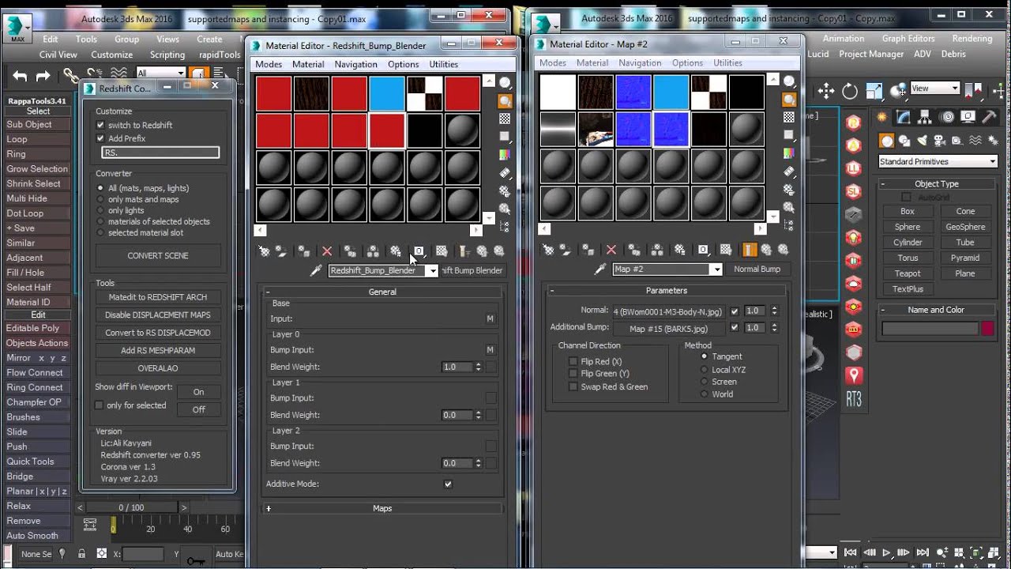Click the Undo arrow in main toolbar
The width and height of the screenshot is (1011, 569).
coord(20,76)
